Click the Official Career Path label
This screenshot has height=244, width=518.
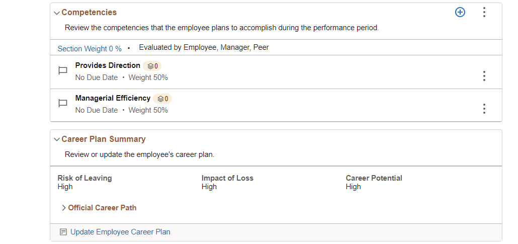(102, 208)
